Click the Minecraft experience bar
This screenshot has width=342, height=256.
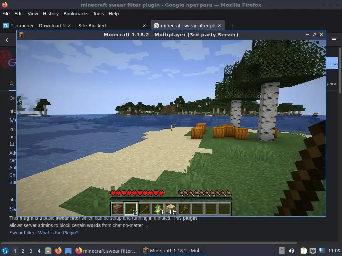pos(171,199)
